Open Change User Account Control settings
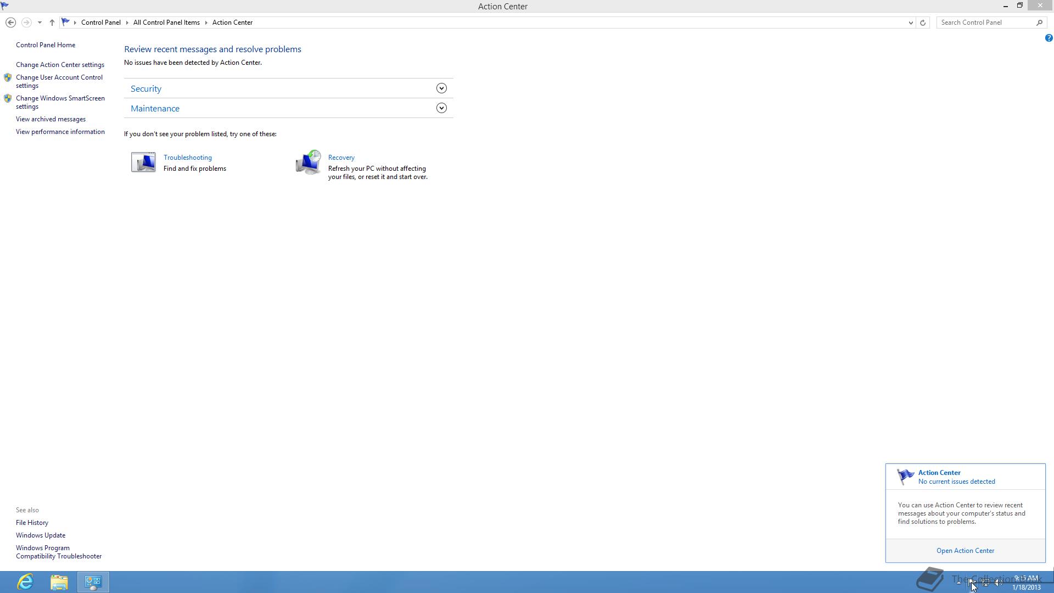The image size is (1054, 593). (59, 81)
